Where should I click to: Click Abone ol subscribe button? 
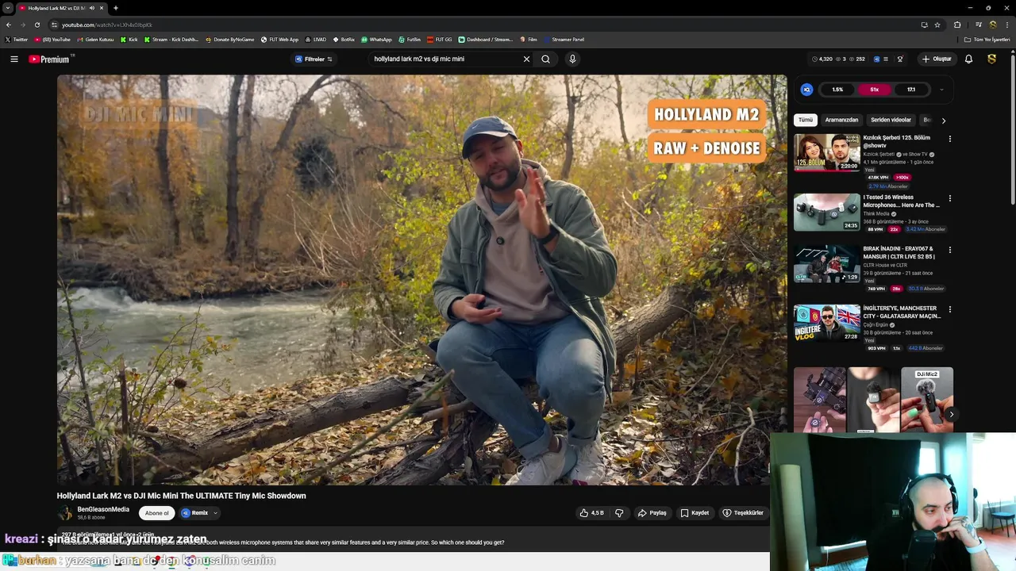pyautogui.click(x=156, y=513)
